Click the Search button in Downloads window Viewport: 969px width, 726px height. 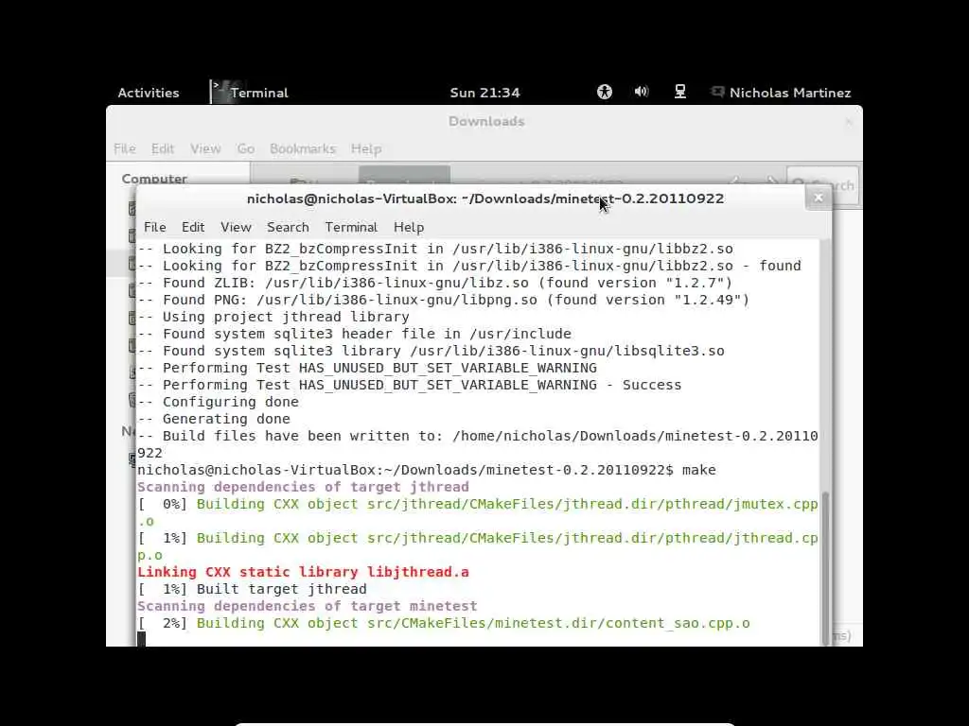tap(822, 184)
